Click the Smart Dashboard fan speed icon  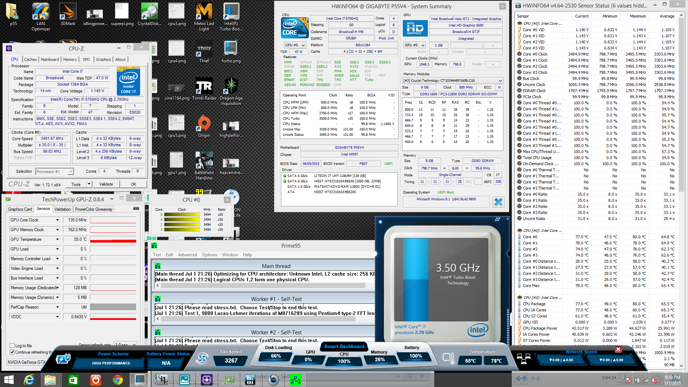(202, 358)
